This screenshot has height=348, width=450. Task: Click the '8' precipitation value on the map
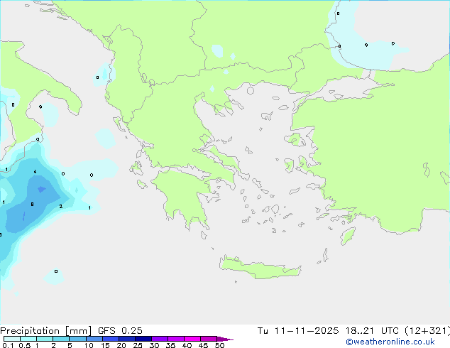pos(32,204)
